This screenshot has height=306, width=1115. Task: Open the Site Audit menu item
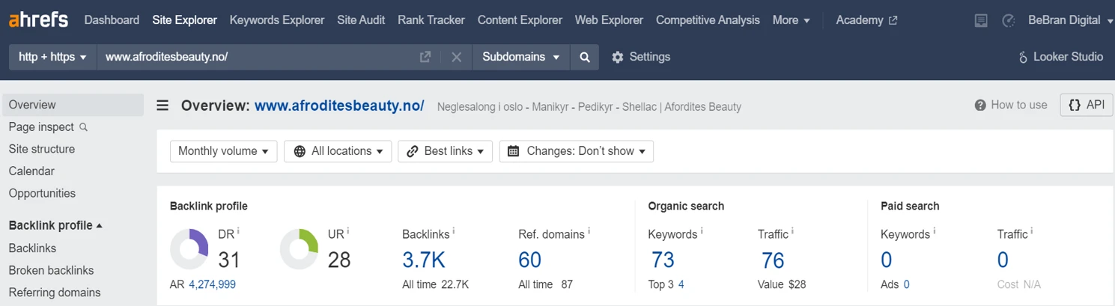click(361, 20)
